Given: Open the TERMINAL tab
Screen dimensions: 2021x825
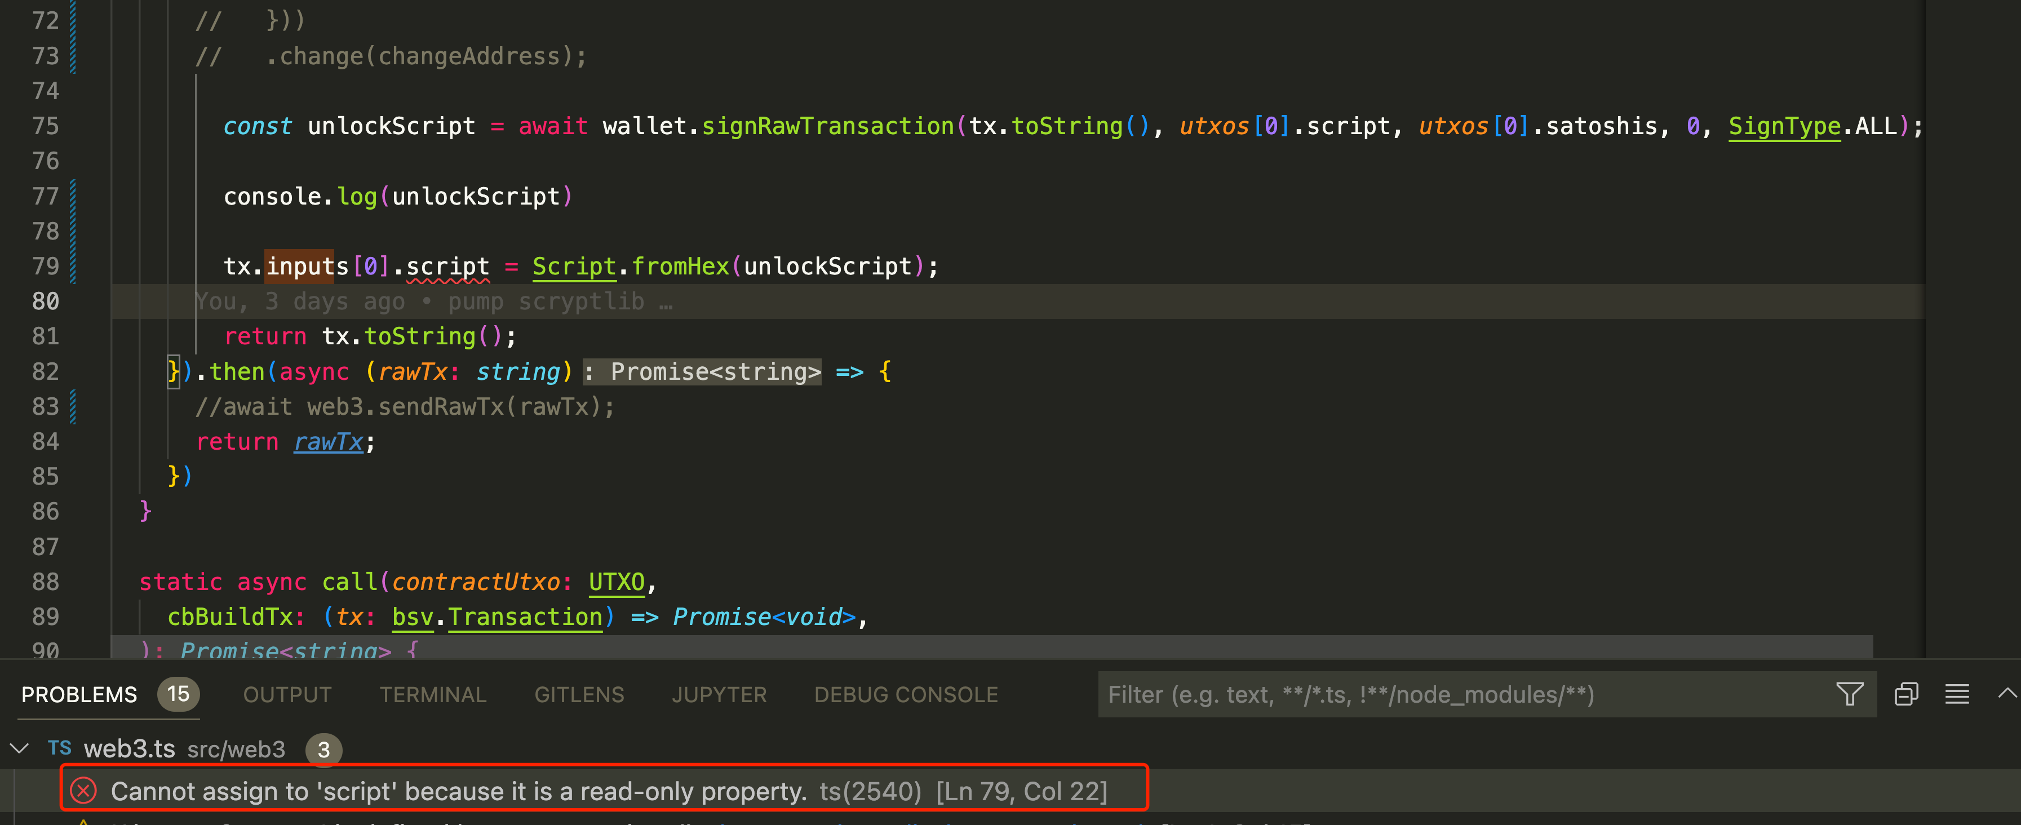Looking at the screenshot, I should (x=433, y=695).
